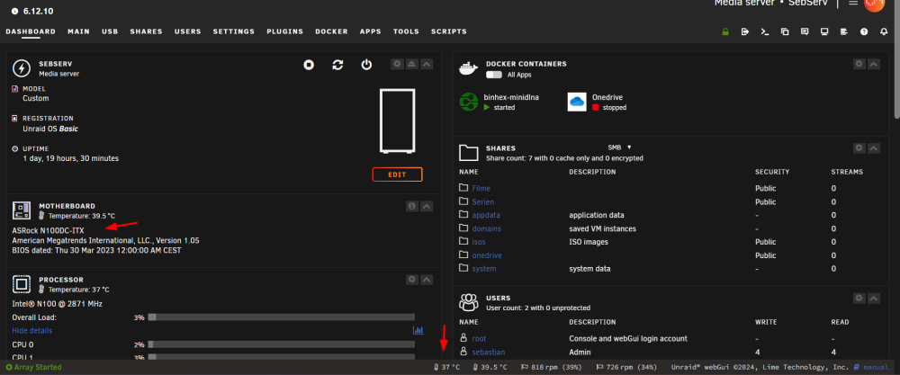Image resolution: width=900 pixels, height=375 pixels.
Task: Click Hide details link
Action: [x=32, y=331]
